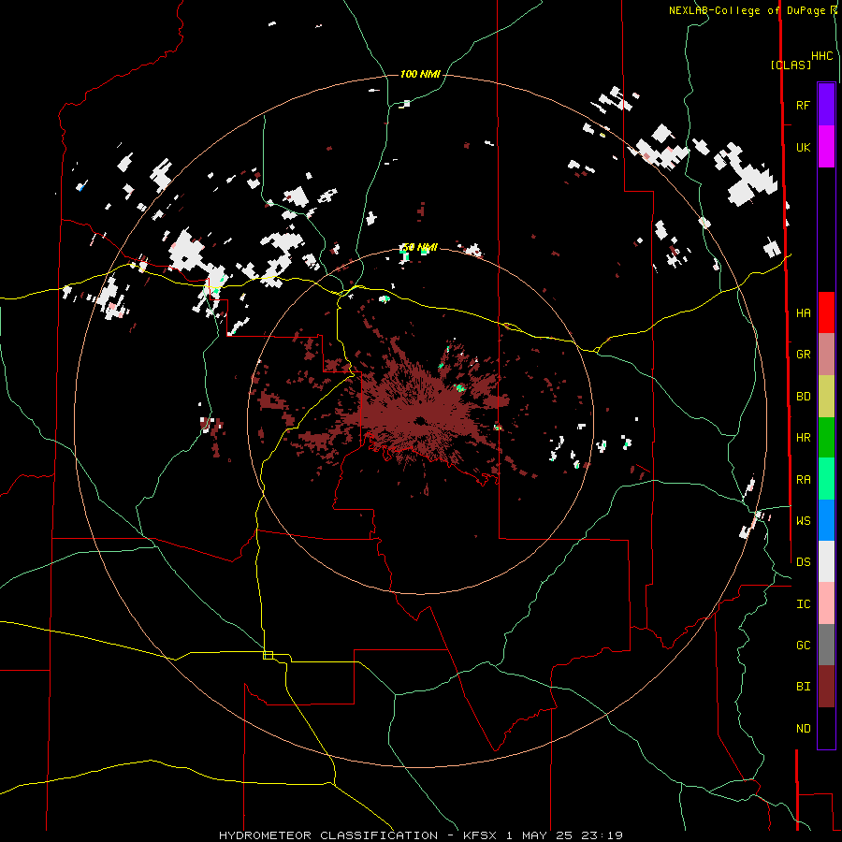Click the ND legend label
This screenshot has width=842, height=842.
coord(803,729)
